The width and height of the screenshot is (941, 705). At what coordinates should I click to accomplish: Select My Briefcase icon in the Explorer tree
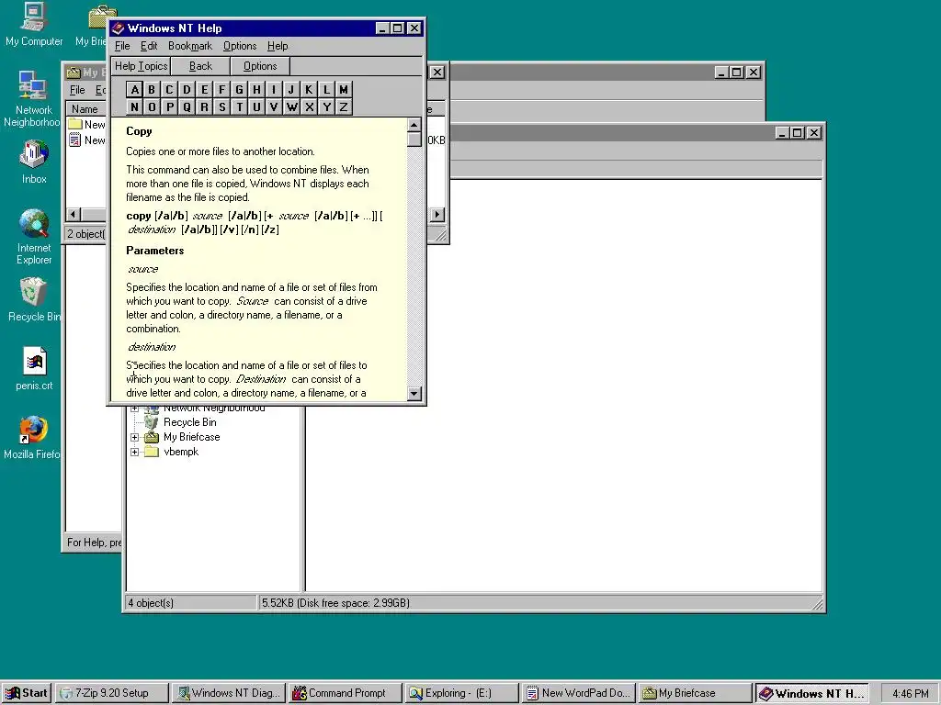coord(152,437)
